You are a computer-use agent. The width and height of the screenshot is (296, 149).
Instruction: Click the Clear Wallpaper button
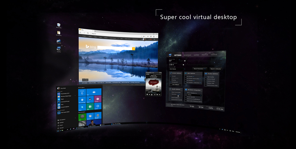click(x=176, y=85)
